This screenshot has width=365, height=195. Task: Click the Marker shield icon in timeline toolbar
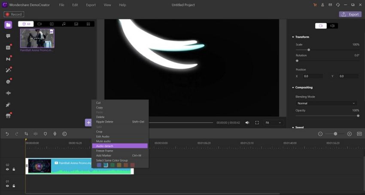(x=45, y=134)
